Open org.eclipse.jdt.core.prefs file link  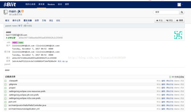(24, 95)
